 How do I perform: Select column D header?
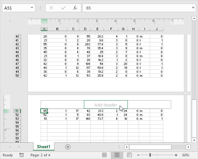85,29
